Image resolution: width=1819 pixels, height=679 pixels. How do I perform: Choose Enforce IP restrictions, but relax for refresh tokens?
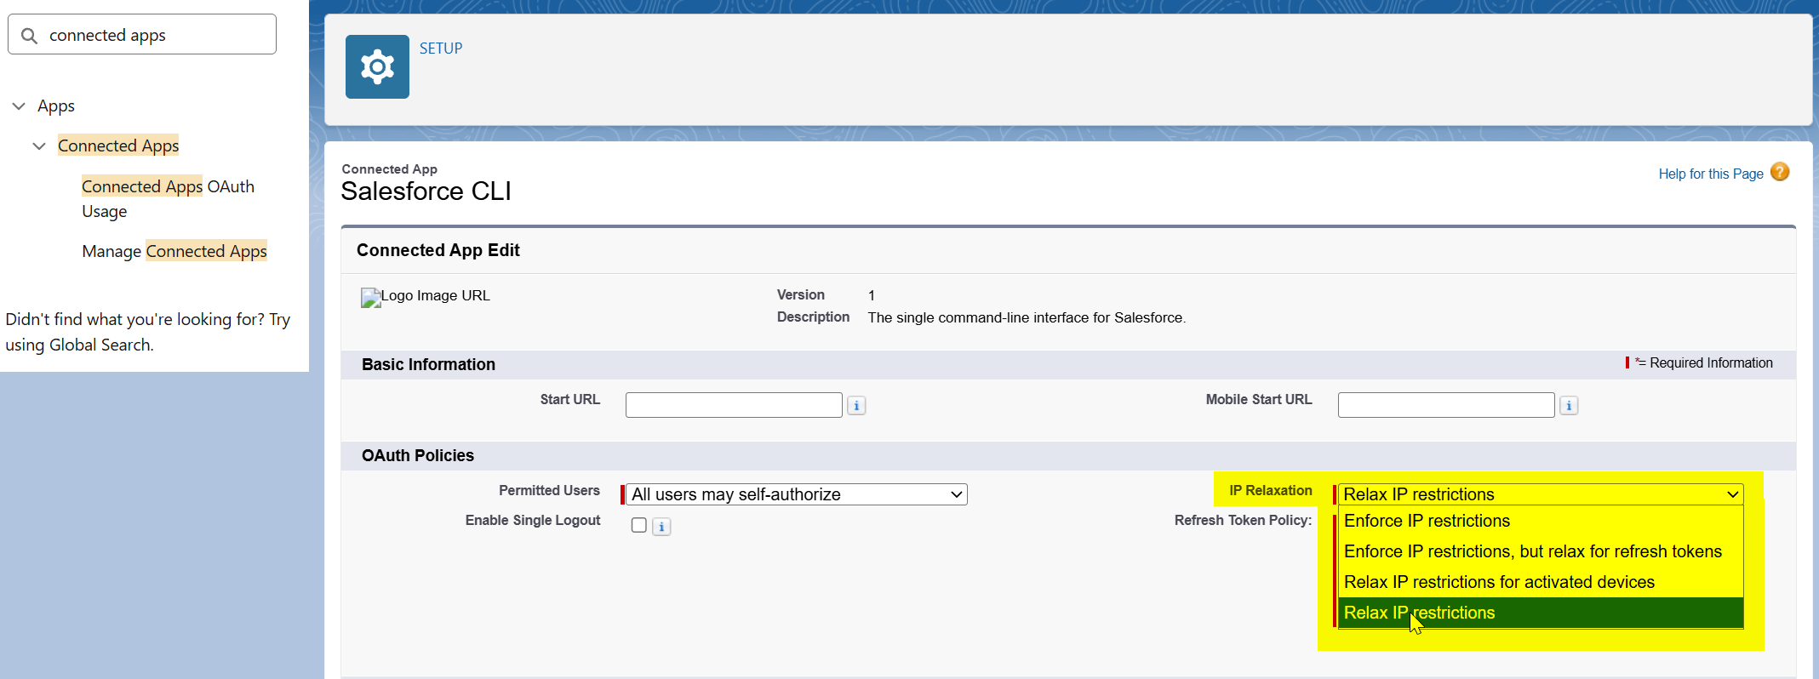point(1541,551)
